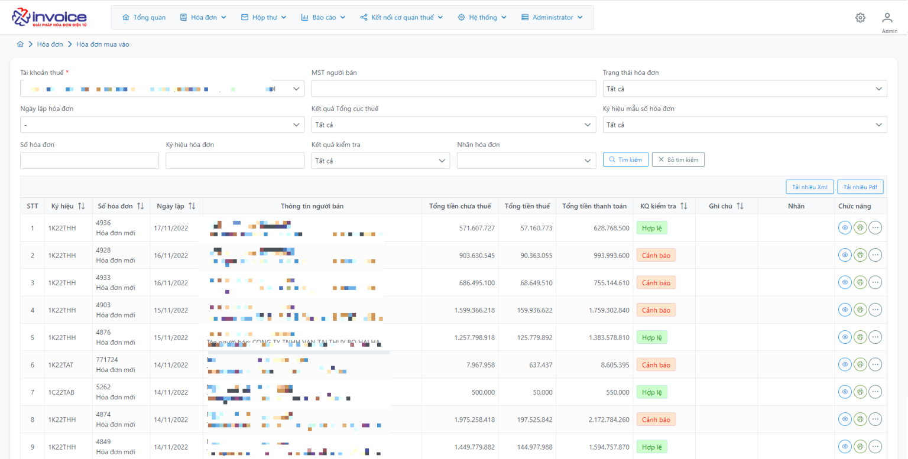
Task: Click print icon for invoice 771724
Action: click(860, 364)
